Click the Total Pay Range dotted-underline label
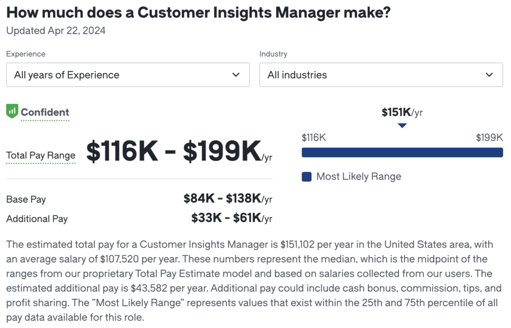 [40, 155]
